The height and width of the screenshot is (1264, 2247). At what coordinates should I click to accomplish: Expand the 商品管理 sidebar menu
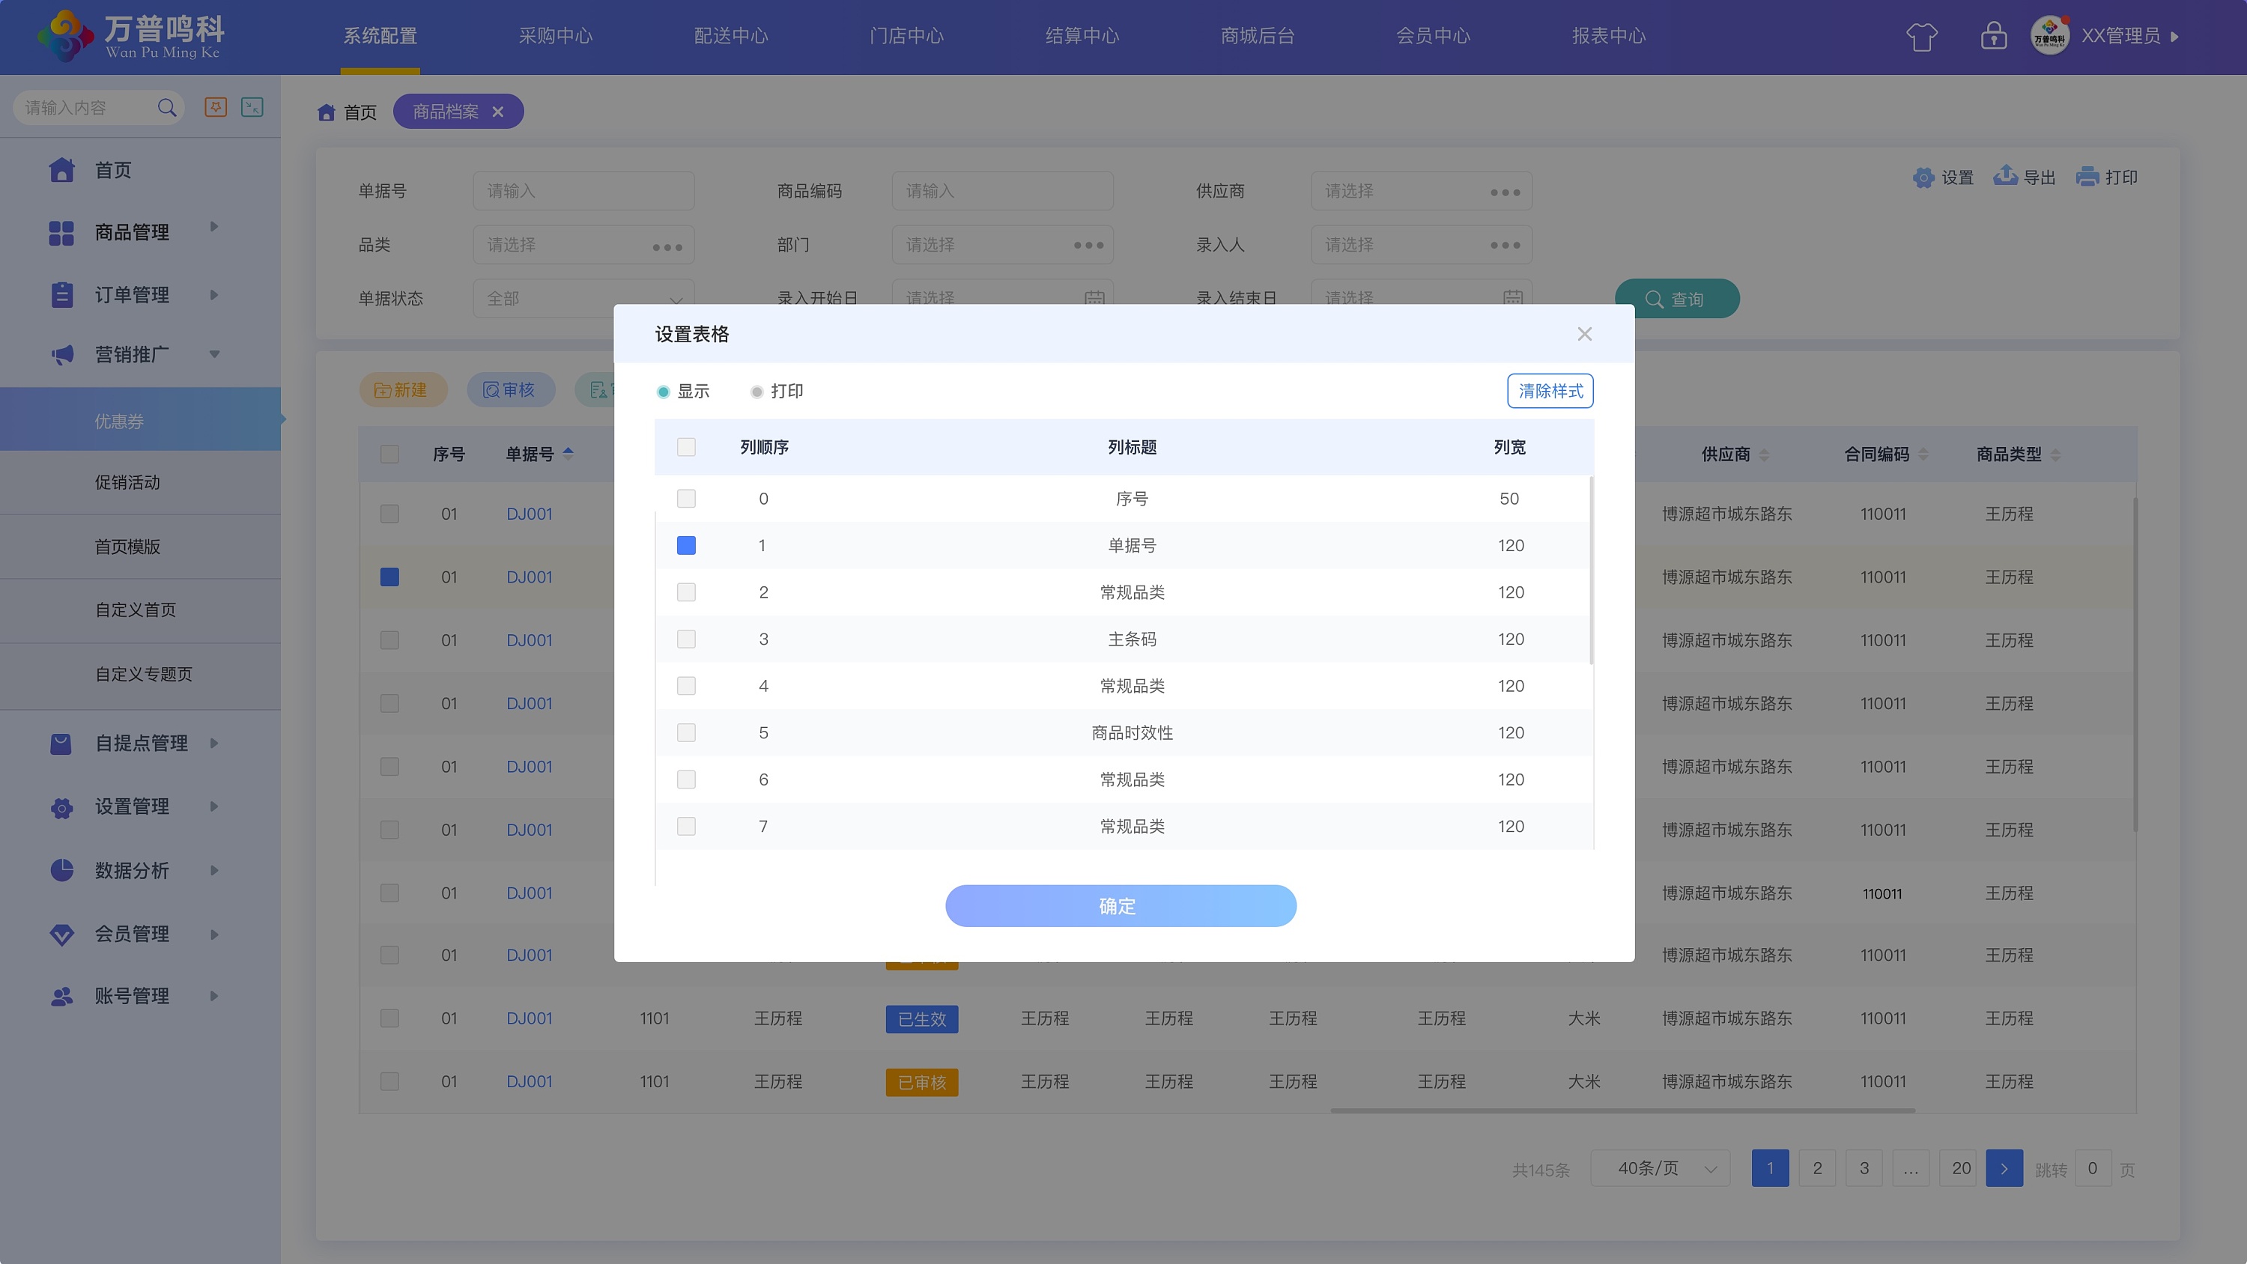(133, 232)
